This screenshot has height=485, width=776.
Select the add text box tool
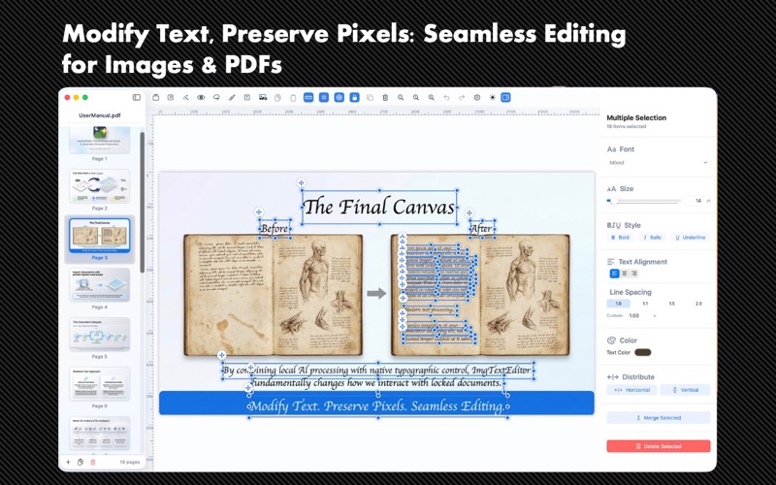247,98
